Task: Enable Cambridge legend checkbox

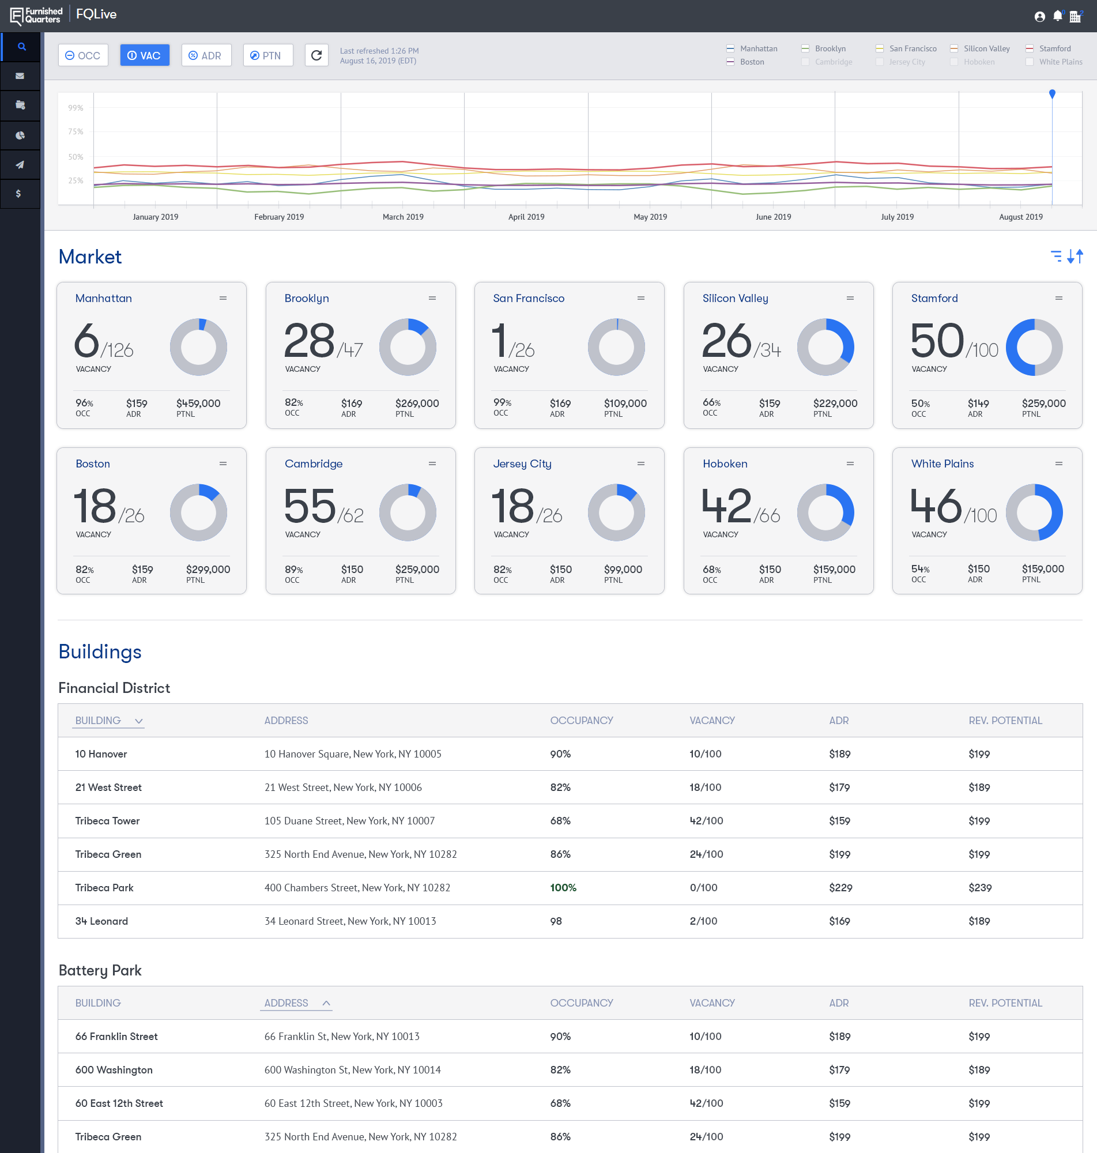Action: click(805, 62)
